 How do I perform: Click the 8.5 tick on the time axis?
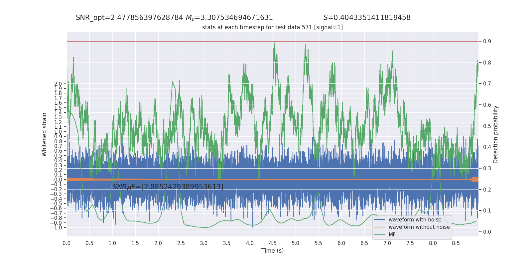[456, 243]
